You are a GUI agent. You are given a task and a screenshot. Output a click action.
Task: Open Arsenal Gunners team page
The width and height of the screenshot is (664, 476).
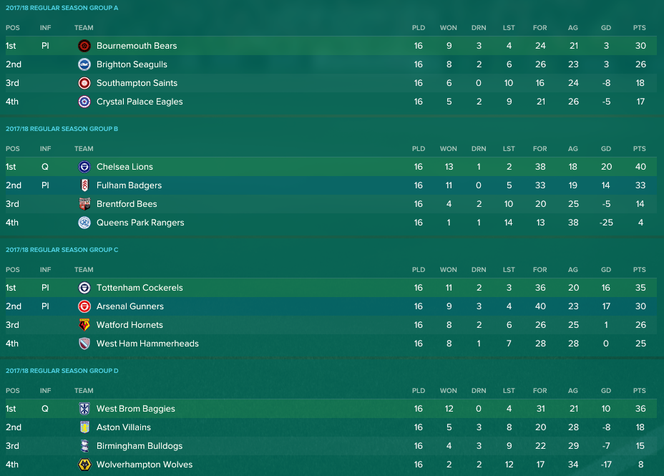pyautogui.click(x=130, y=306)
